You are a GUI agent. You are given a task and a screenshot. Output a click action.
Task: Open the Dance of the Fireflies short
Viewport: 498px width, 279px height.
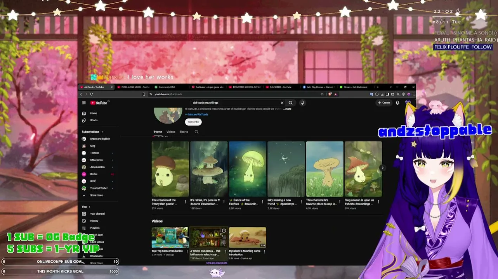coord(247,169)
